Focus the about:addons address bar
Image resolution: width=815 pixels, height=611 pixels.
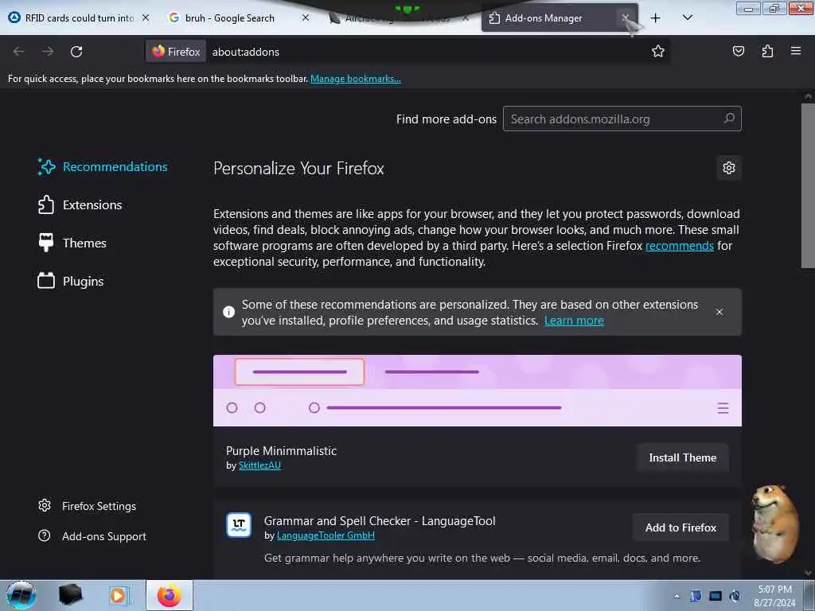click(x=427, y=52)
